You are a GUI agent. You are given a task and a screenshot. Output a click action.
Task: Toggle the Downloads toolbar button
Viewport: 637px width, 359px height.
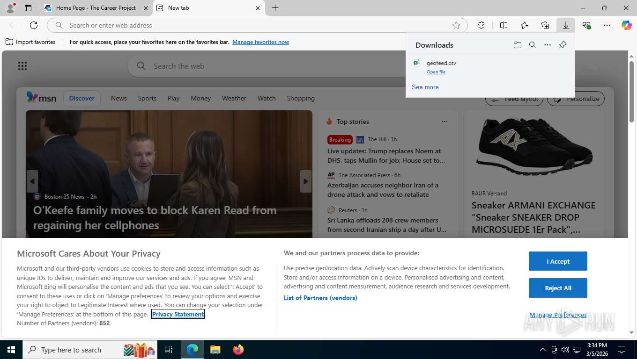click(566, 25)
